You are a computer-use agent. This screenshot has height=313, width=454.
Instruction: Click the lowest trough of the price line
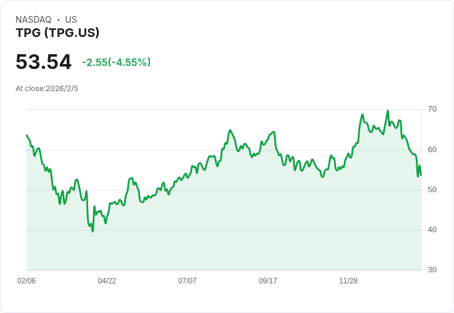(x=93, y=231)
